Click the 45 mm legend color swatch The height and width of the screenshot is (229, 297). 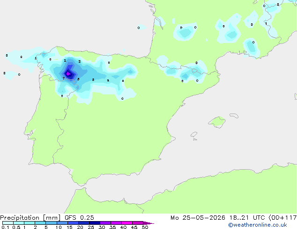(138, 223)
